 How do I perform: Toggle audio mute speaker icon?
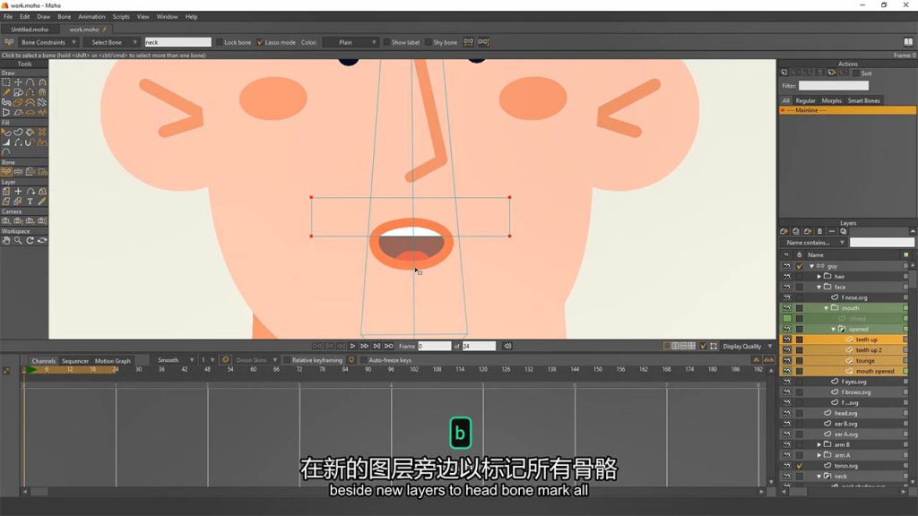507,347
